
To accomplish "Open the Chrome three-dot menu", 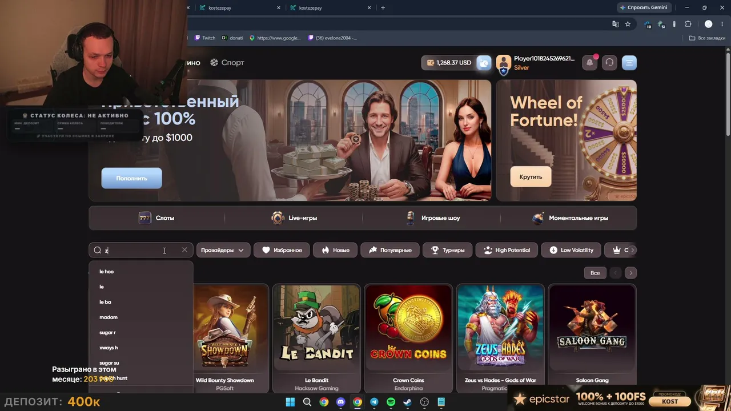I will pos(722,24).
